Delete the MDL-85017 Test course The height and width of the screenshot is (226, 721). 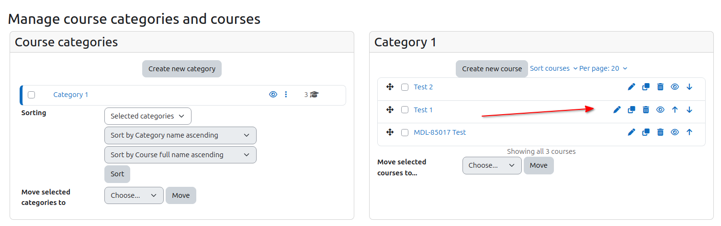tap(660, 132)
